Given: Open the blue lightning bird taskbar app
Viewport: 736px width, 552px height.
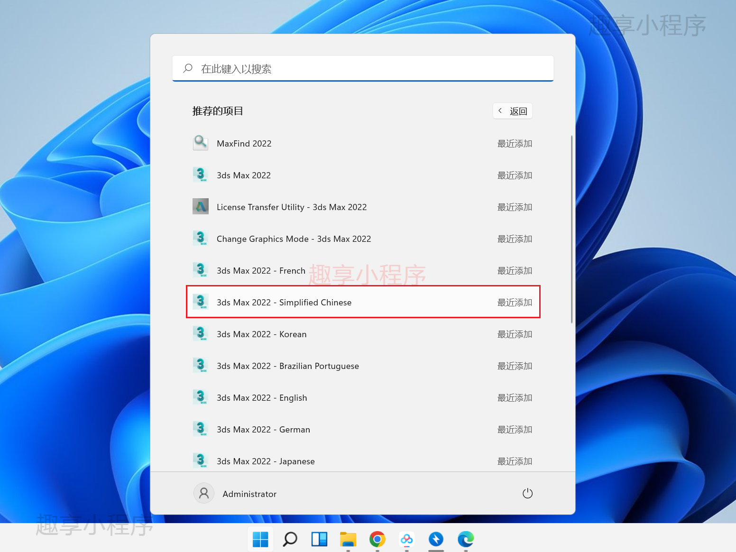Looking at the screenshot, I should [436, 539].
